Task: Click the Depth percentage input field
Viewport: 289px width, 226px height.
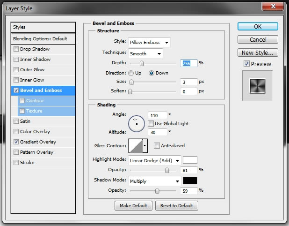Action: 189,63
